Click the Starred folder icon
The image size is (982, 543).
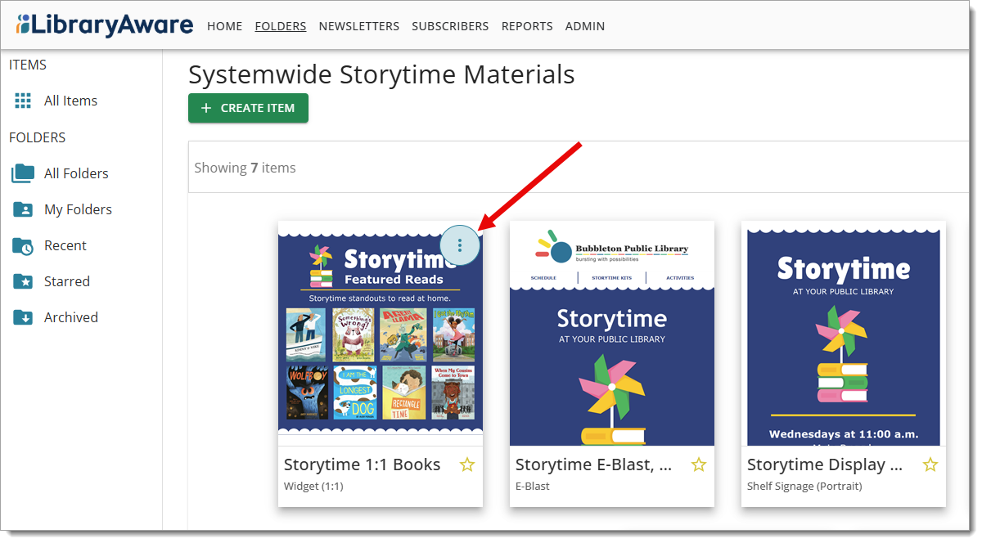[23, 281]
